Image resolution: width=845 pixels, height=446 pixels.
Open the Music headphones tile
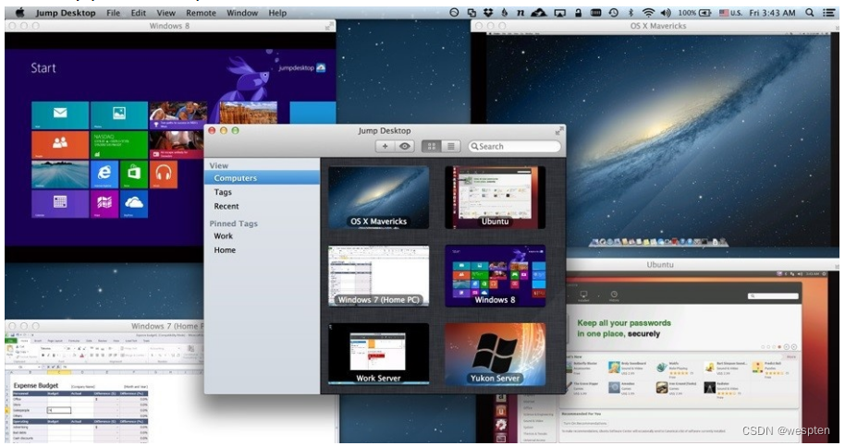[164, 173]
